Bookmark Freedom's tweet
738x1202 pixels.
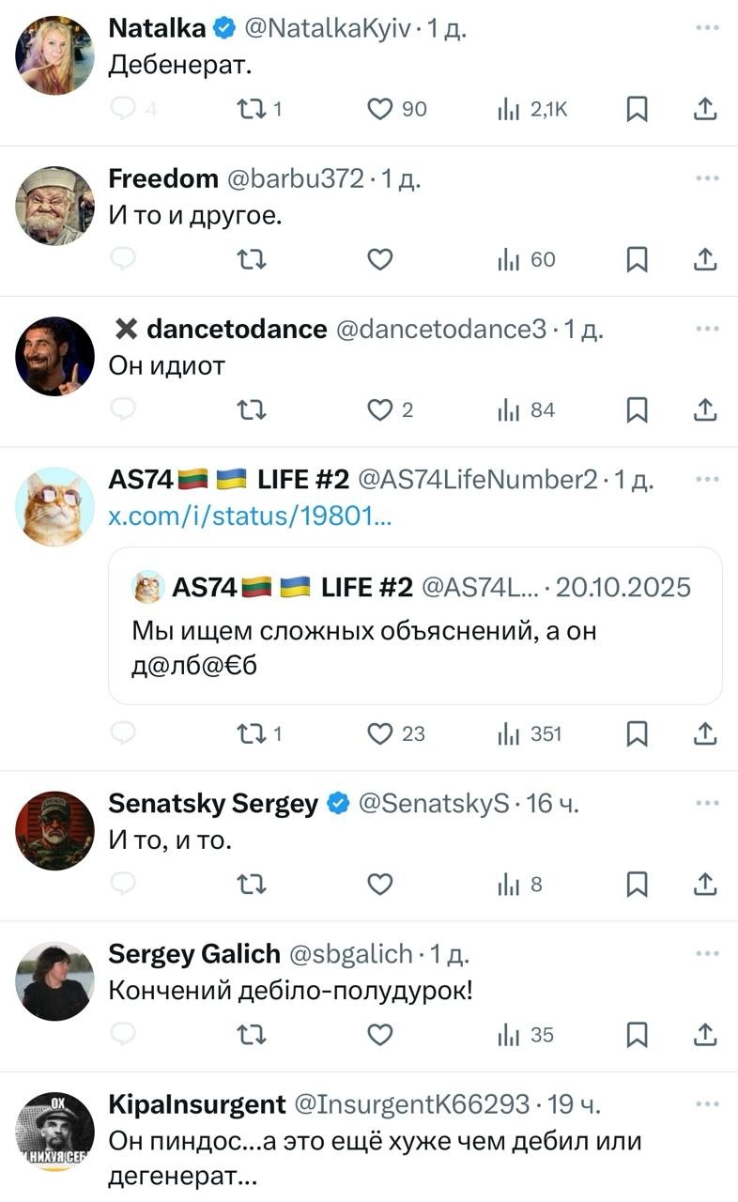[x=637, y=260]
